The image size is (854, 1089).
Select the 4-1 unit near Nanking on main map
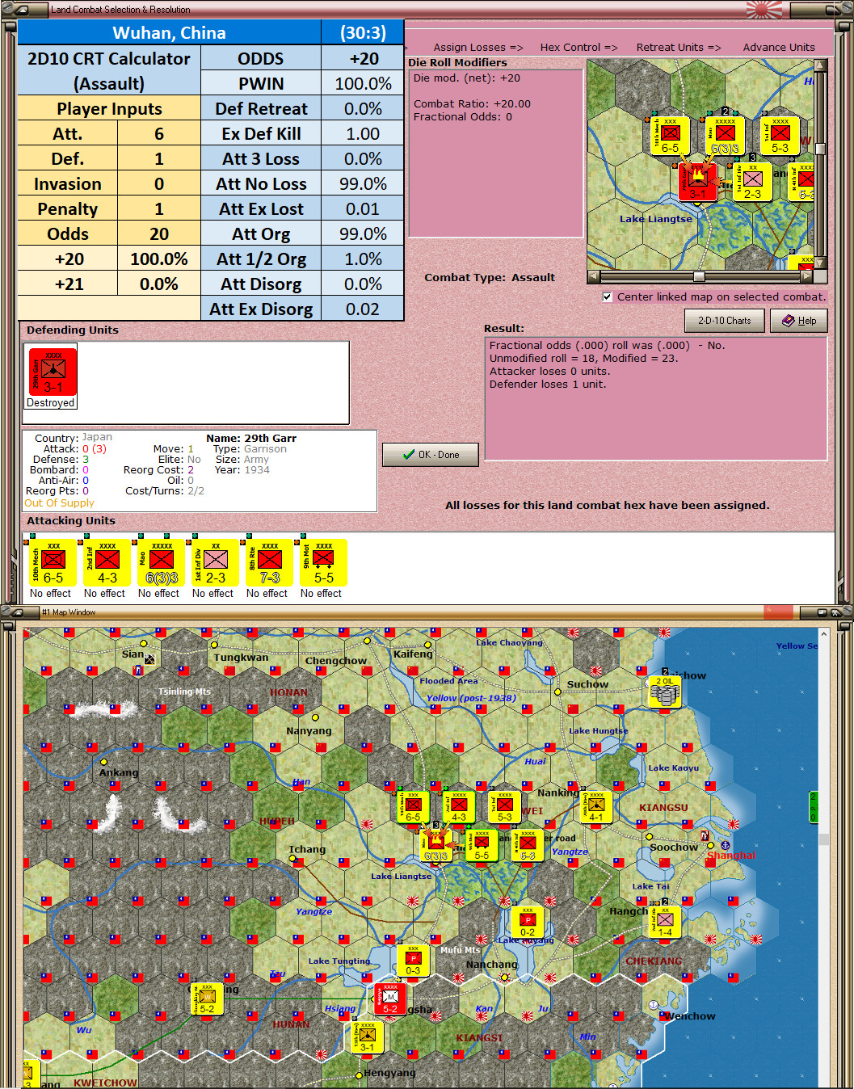point(596,805)
